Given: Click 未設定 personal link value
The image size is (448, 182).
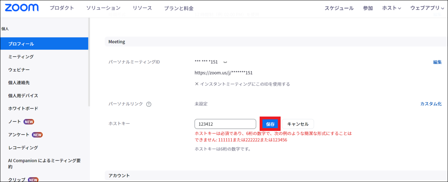Looking at the screenshot, I should (201, 104).
